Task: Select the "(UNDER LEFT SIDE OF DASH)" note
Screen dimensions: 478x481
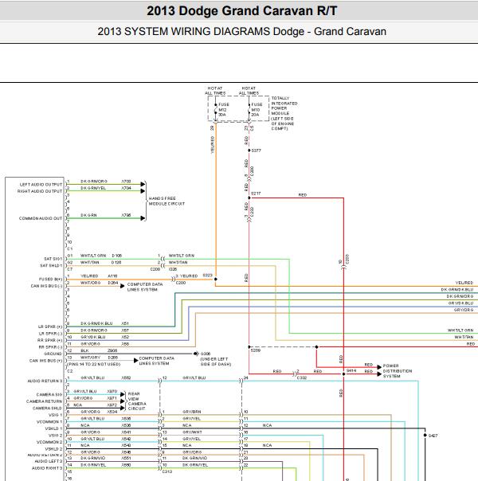Action: coord(216,362)
